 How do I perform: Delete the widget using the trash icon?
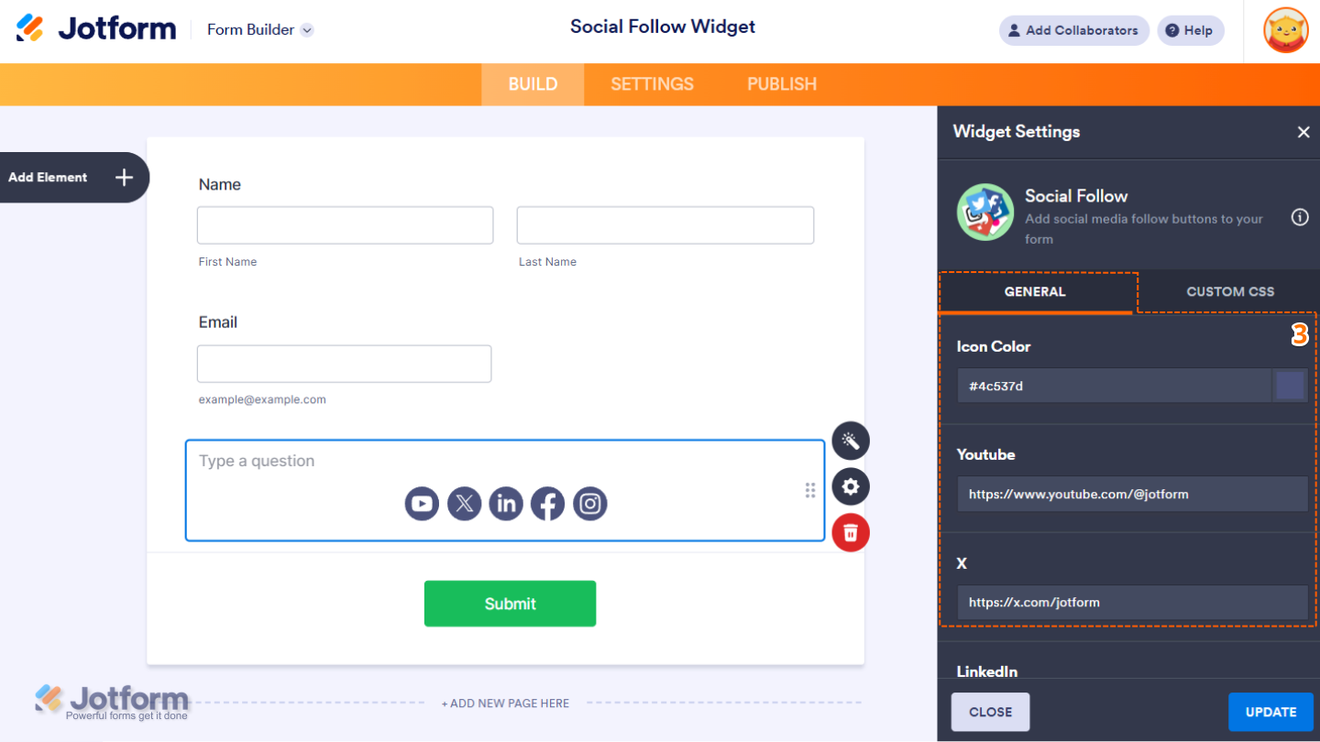pyautogui.click(x=850, y=532)
